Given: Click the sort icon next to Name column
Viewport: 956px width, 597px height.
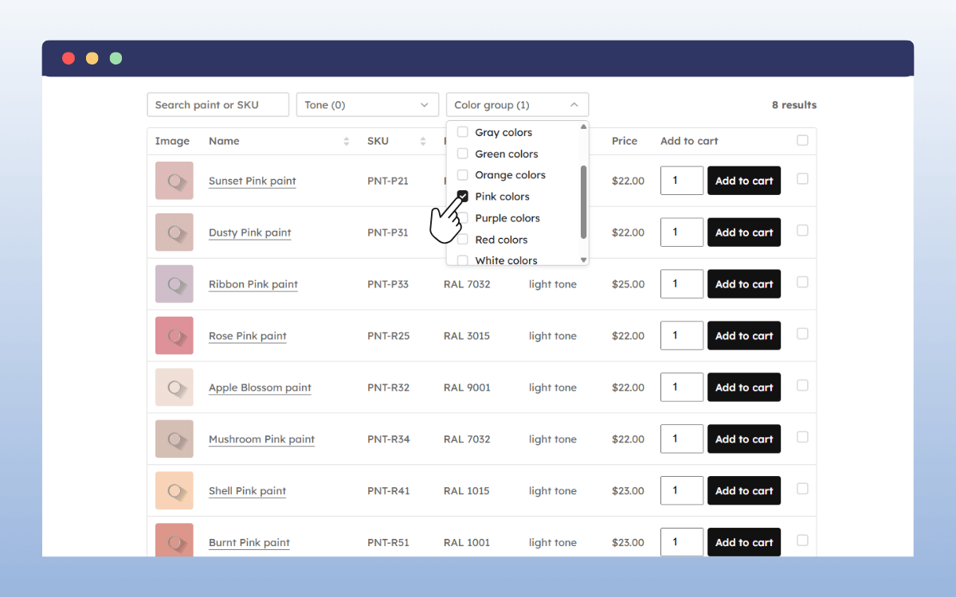Looking at the screenshot, I should (x=347, y=141).
